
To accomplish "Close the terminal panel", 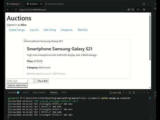I will coord(148,92).
